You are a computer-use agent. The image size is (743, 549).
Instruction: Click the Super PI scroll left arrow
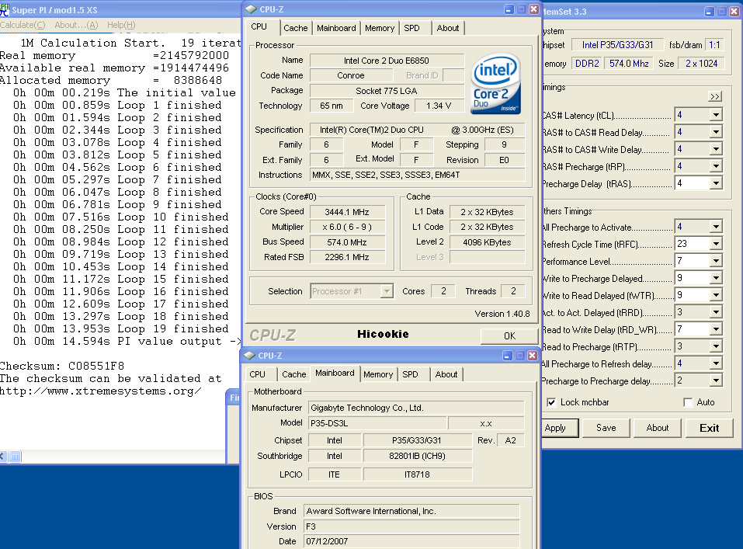[3, 457]
